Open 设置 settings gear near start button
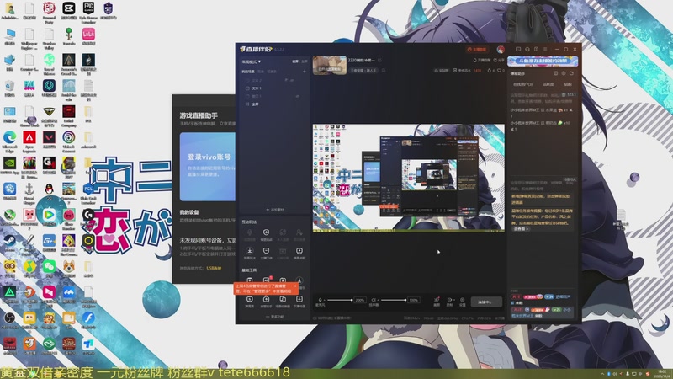Image resolution: width=673 pixels, height=379 pixels. click(462, 302)
